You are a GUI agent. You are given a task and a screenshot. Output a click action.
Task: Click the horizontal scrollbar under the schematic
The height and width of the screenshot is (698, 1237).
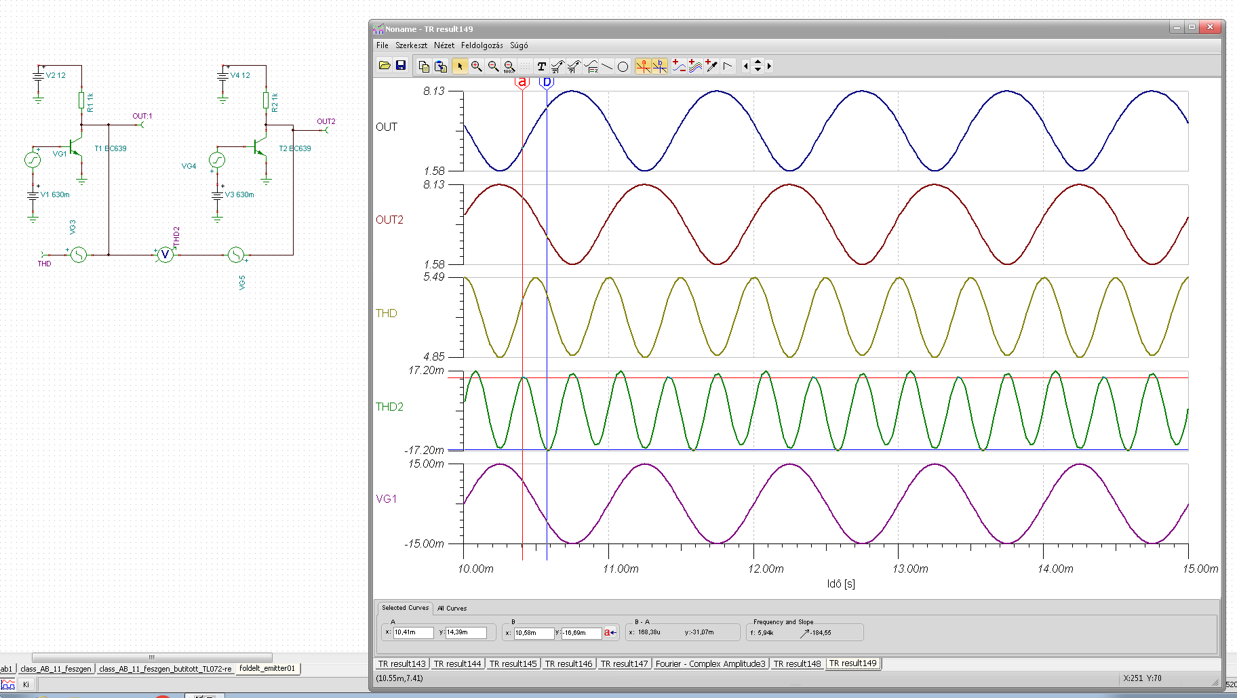coord(152,657)
